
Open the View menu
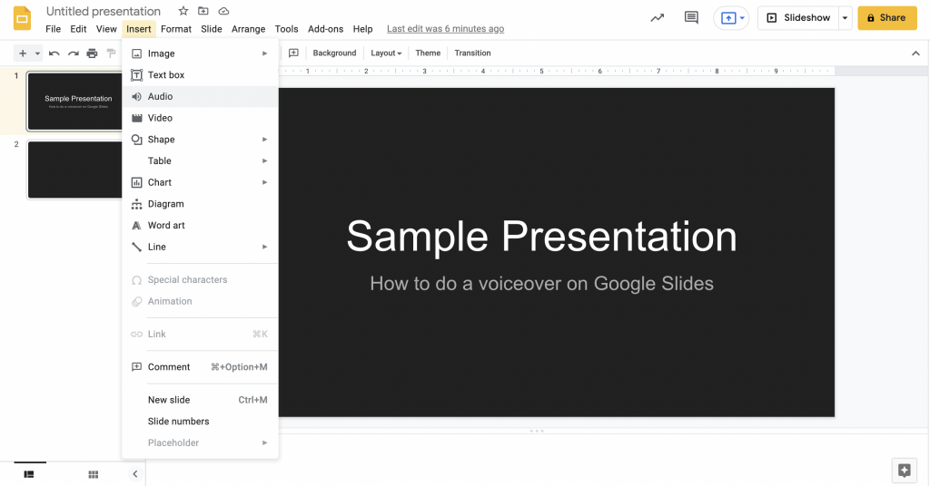point(106,28)
